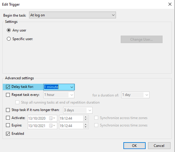Tick the Activate checkbox
Screen dimensions: 175x152
pos(8,118)
